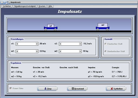Image resolution: width=138 pixels, height=98 pixels.
Task: Click the result "E1' = 760 J"
Action: click(x=117, y=72)
